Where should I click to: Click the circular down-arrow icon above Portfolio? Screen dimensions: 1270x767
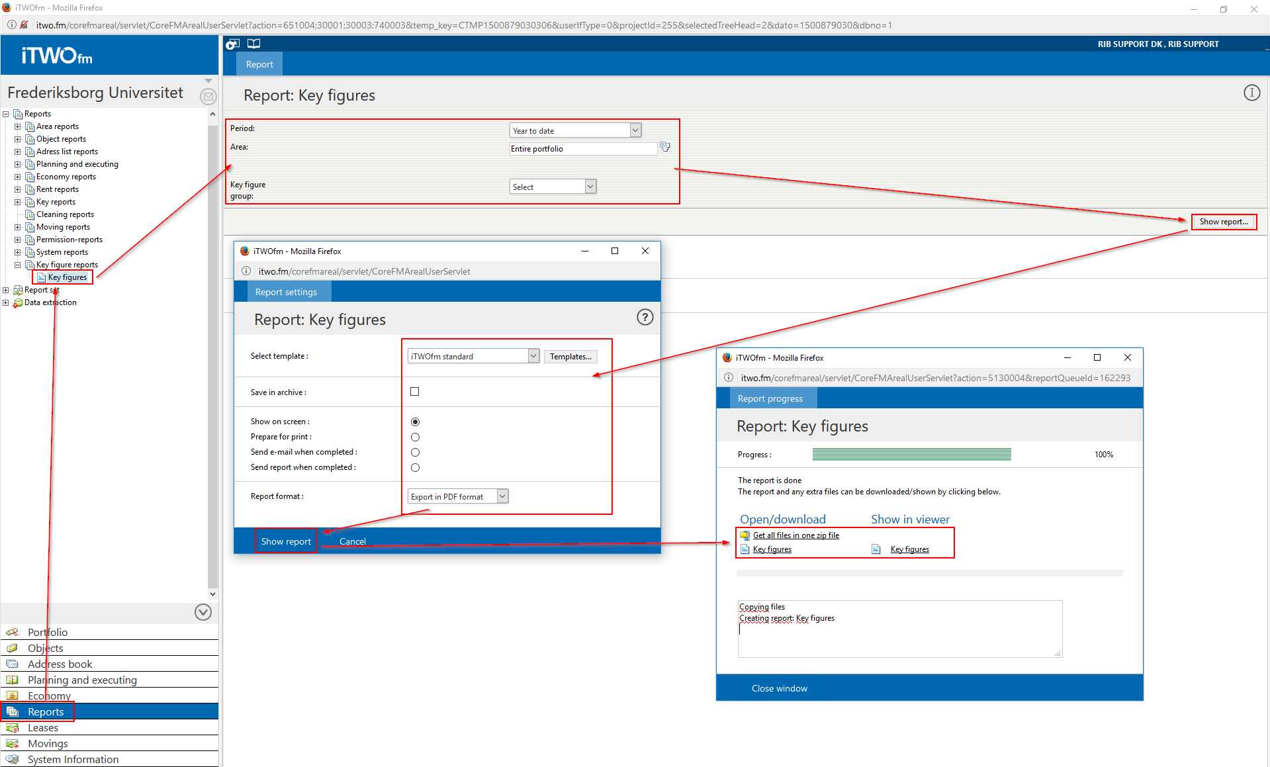click(x=203, y=612)
